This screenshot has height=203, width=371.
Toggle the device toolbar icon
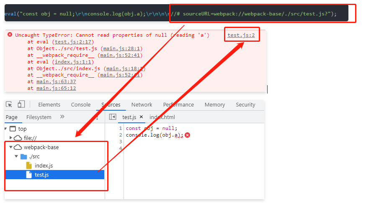click(x=21, y=104)
